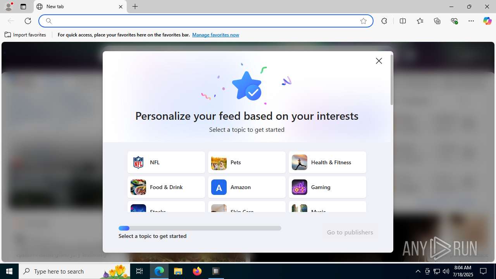Open the taskbar clock showing 8:04 AM

(463, 271)
